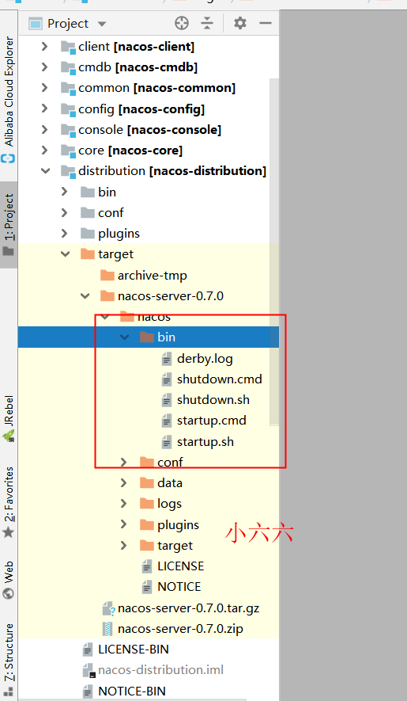Collapse the orange target folder under distribution

66,254
